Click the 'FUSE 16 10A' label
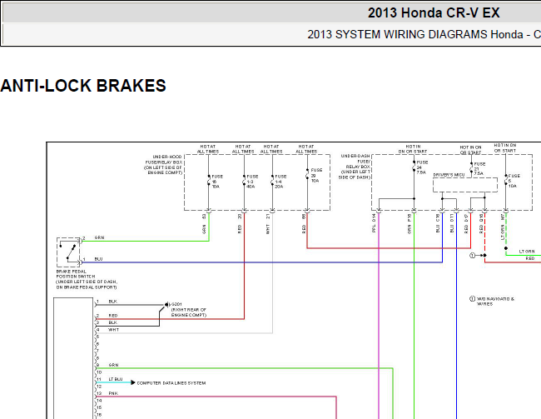The height and width of the screenshot is (419, 541). click(217, 182)
